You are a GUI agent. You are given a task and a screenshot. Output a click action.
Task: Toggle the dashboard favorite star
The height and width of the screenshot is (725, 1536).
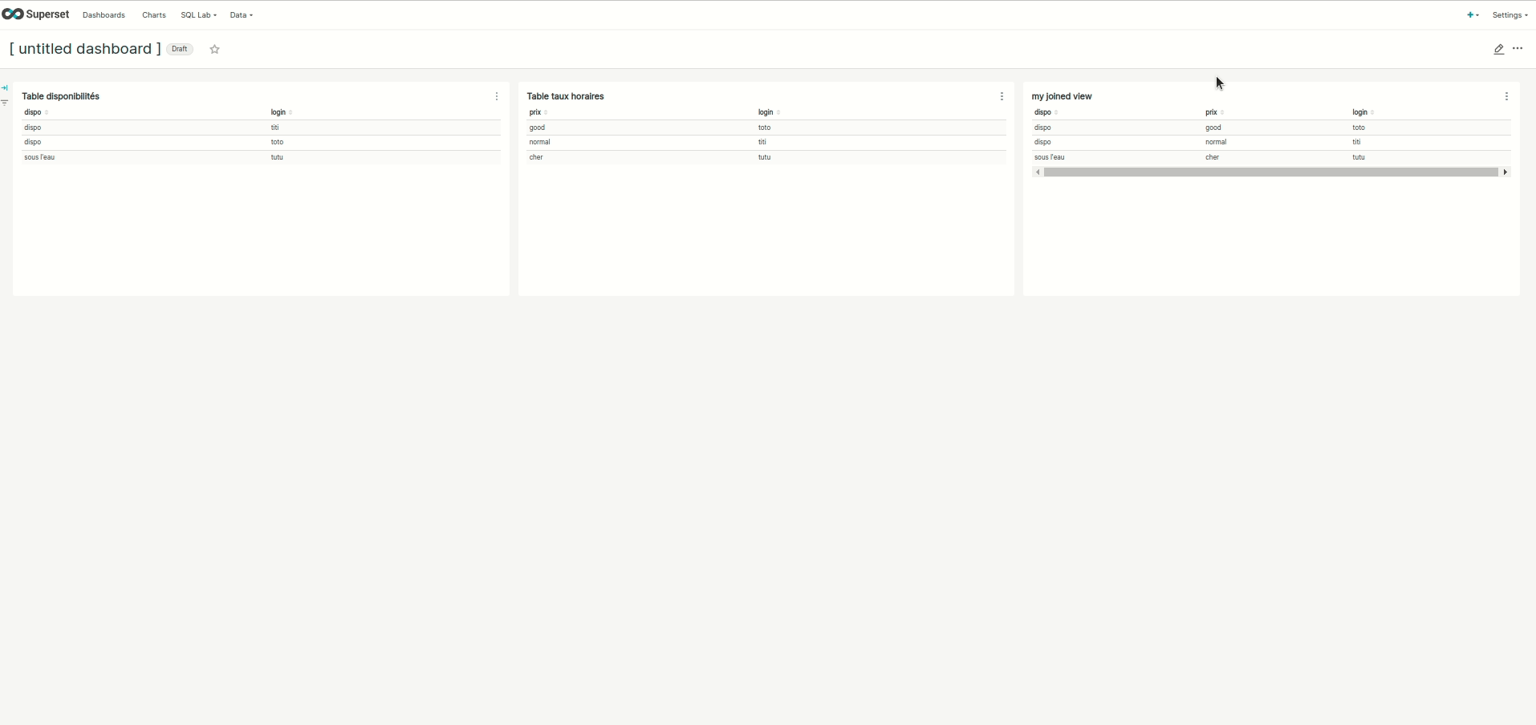[214, 49]
